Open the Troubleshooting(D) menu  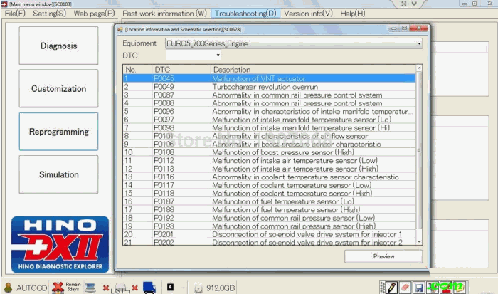(x=245, y=14)
